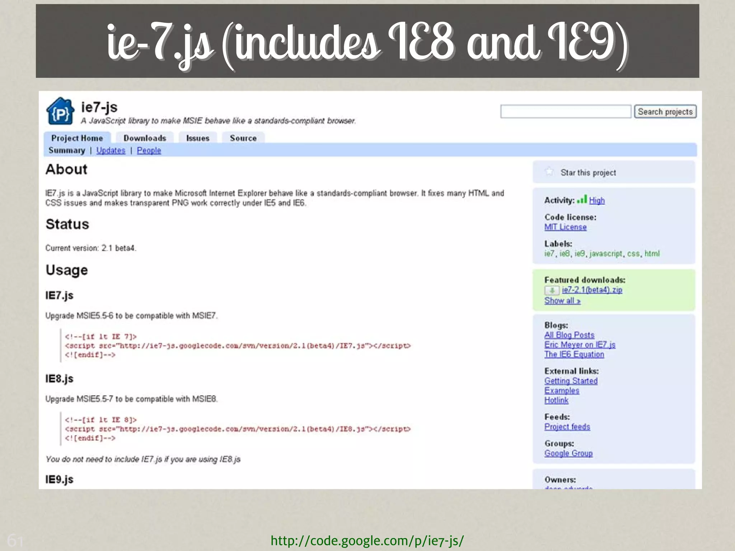
Task: Click the html label
Action: click(x=652, y=254)
